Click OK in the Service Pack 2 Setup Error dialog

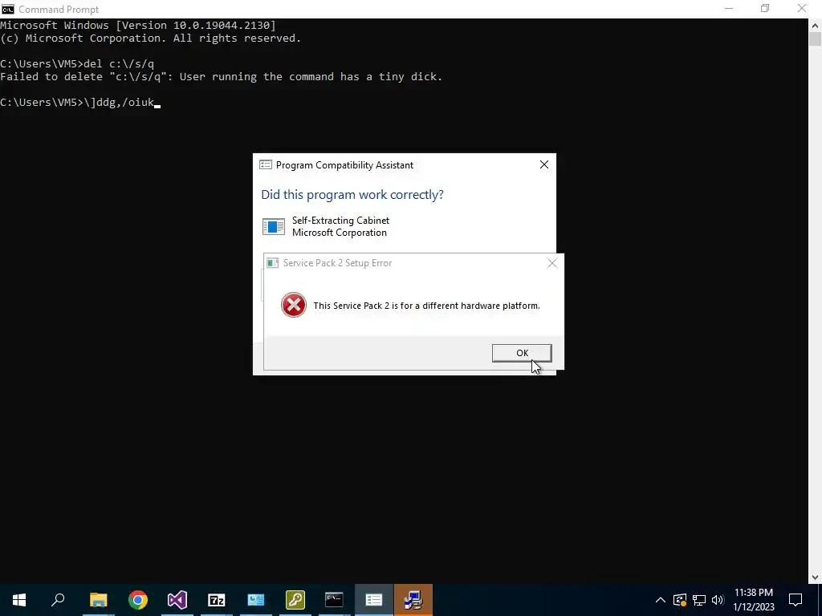(522, 353)
